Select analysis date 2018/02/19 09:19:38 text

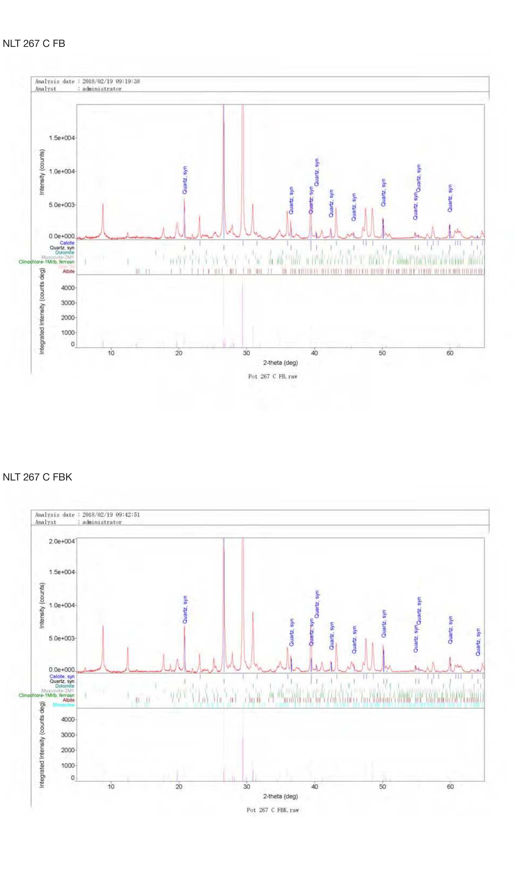[x=111, y=81]
